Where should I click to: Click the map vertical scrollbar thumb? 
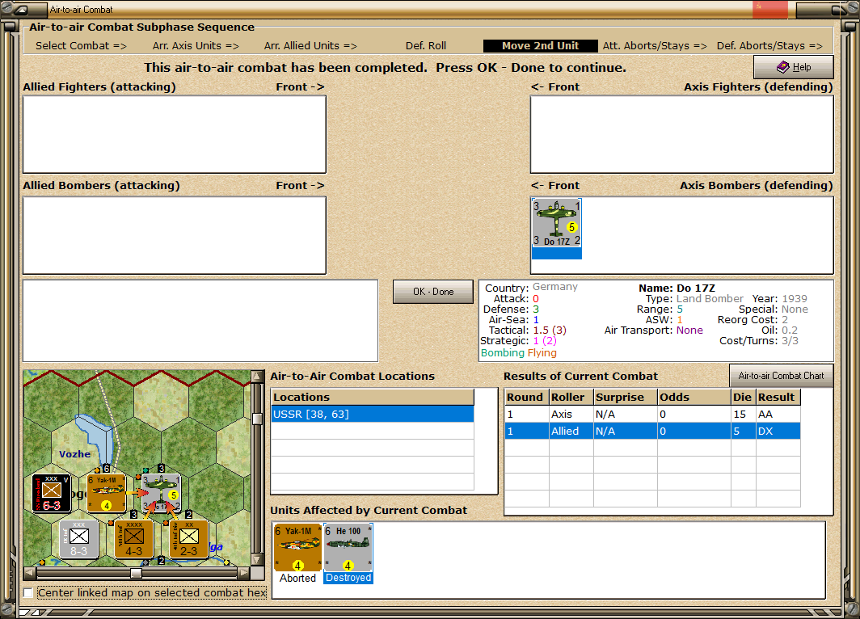click(x=257, y=419)
